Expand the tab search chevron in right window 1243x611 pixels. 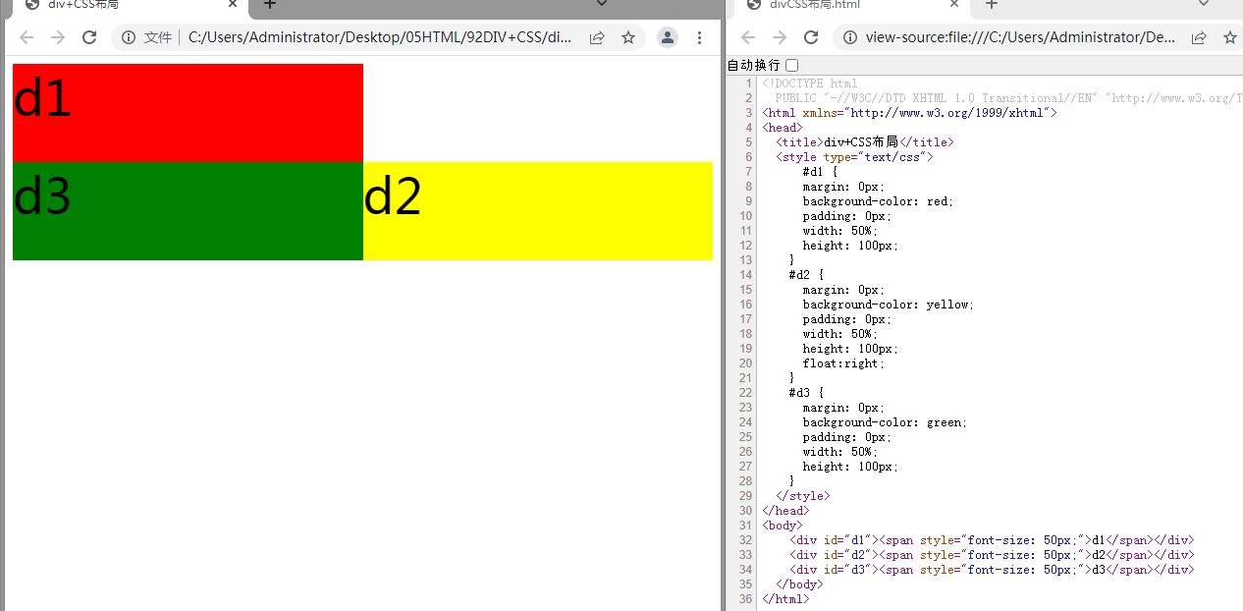pyautogui.click(x=1204, y=4)
